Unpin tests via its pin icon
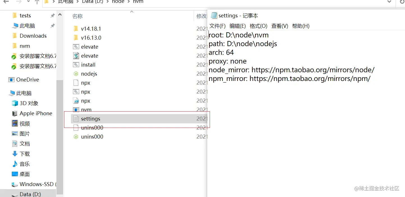Viewport: 405px width, 197px height. click(52, 16)
